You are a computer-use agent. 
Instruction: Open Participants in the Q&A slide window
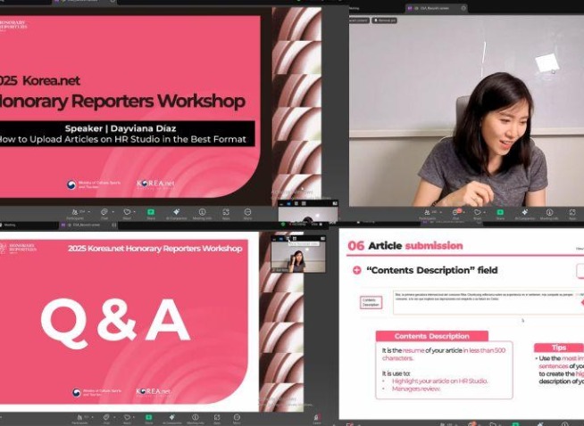[79, 419]
